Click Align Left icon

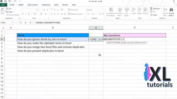click(52, 14)
